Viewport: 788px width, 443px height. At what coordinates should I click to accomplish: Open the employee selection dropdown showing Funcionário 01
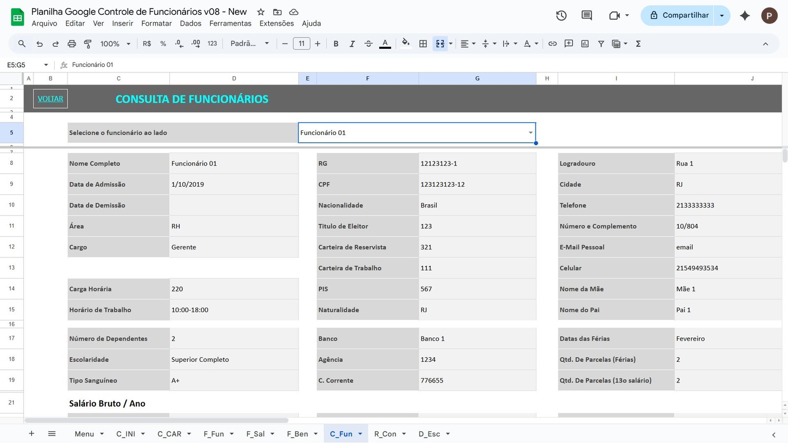[530, 132]
